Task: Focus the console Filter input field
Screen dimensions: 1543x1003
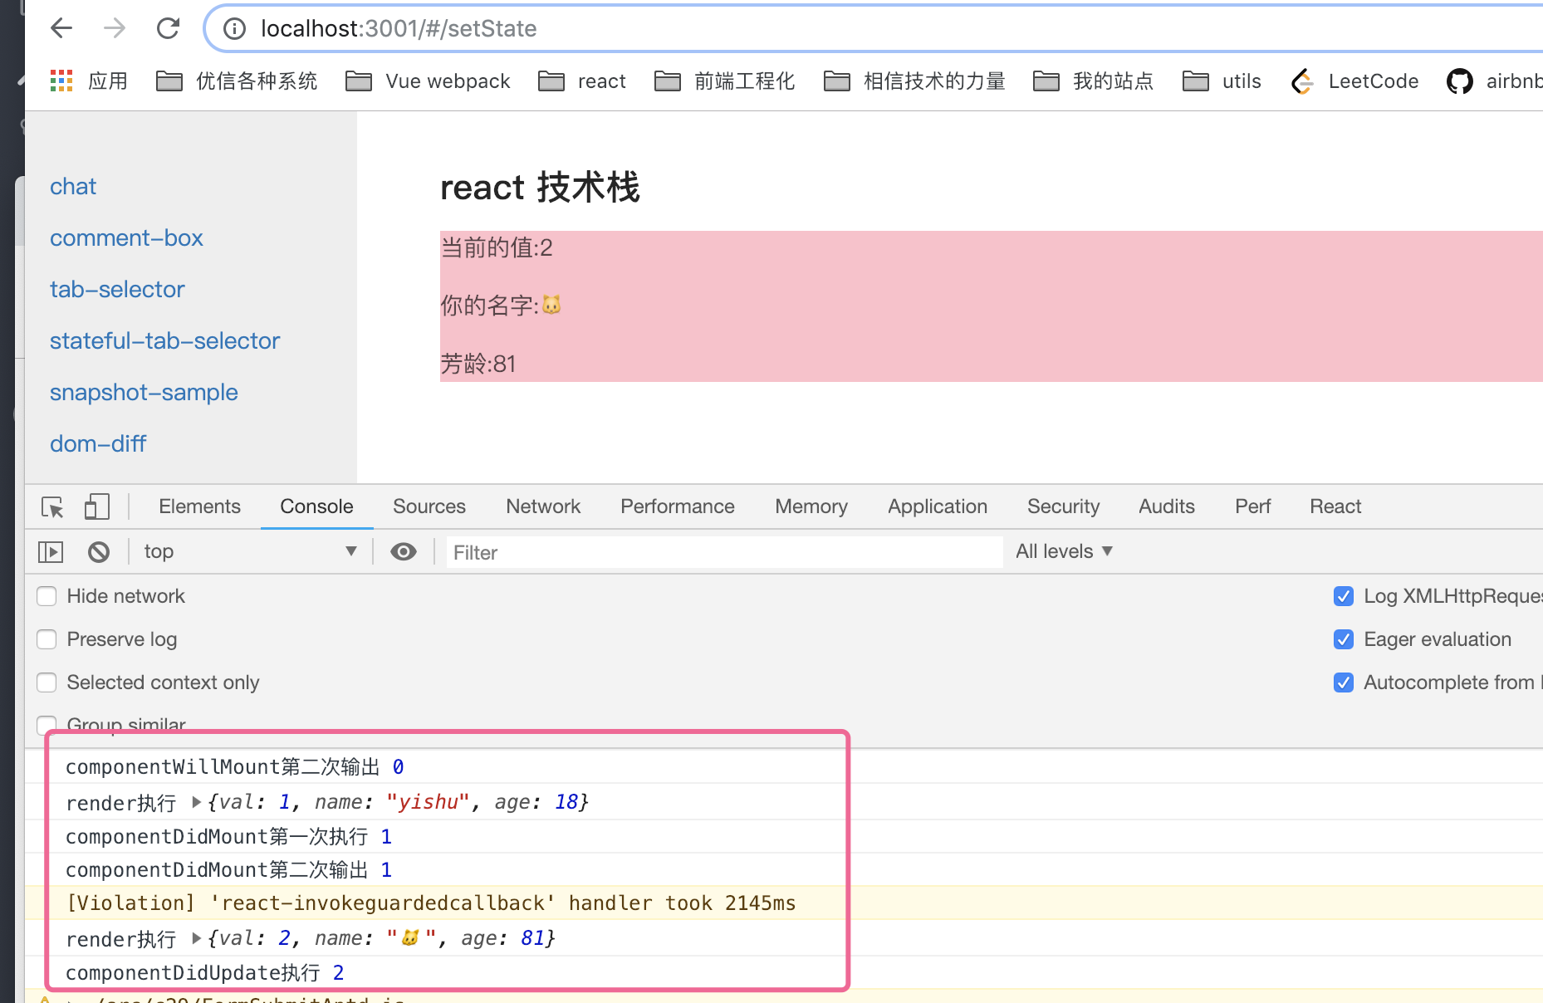Action: coord(724,552)
